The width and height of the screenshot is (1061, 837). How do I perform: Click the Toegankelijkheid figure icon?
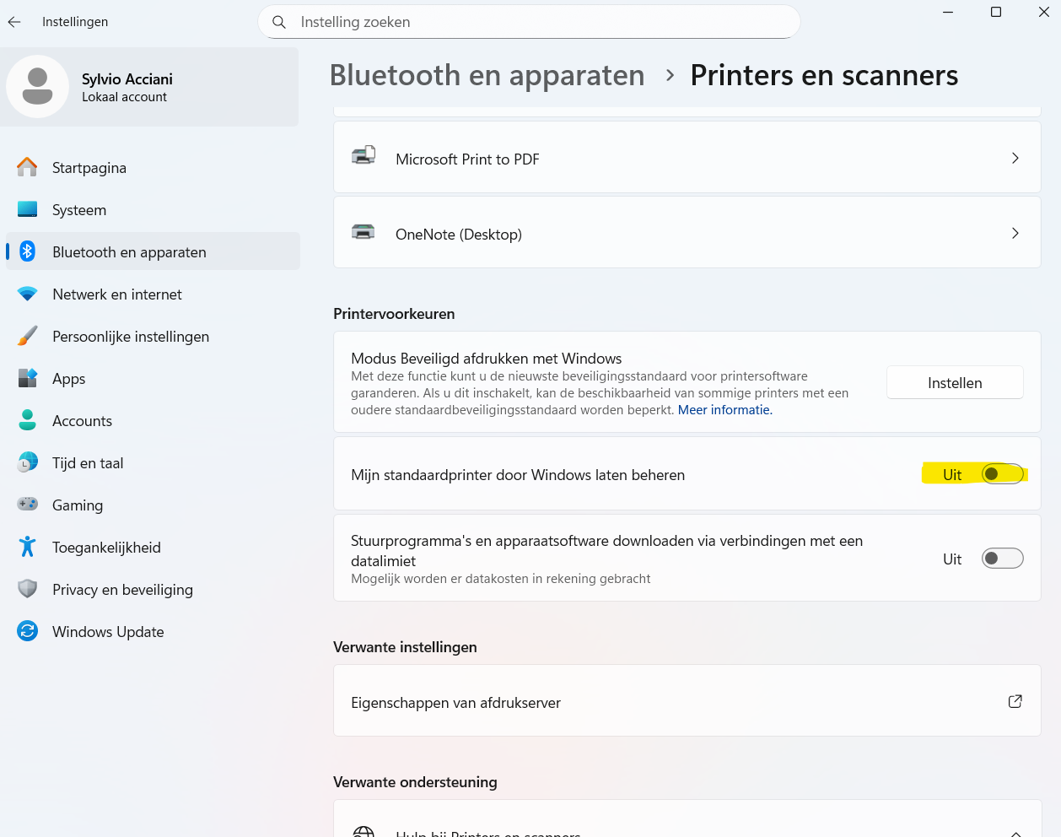[27, 547]
